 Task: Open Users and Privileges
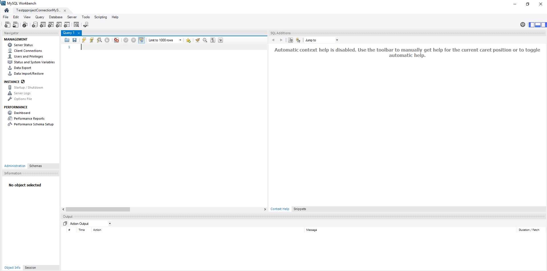[29, 56]
